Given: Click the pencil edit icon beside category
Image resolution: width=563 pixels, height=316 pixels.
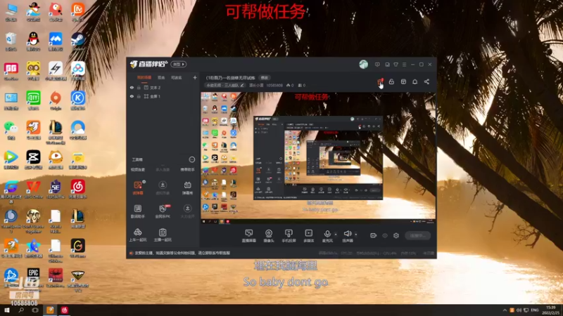Looking at the screenshot, I should tap(242, 85).
